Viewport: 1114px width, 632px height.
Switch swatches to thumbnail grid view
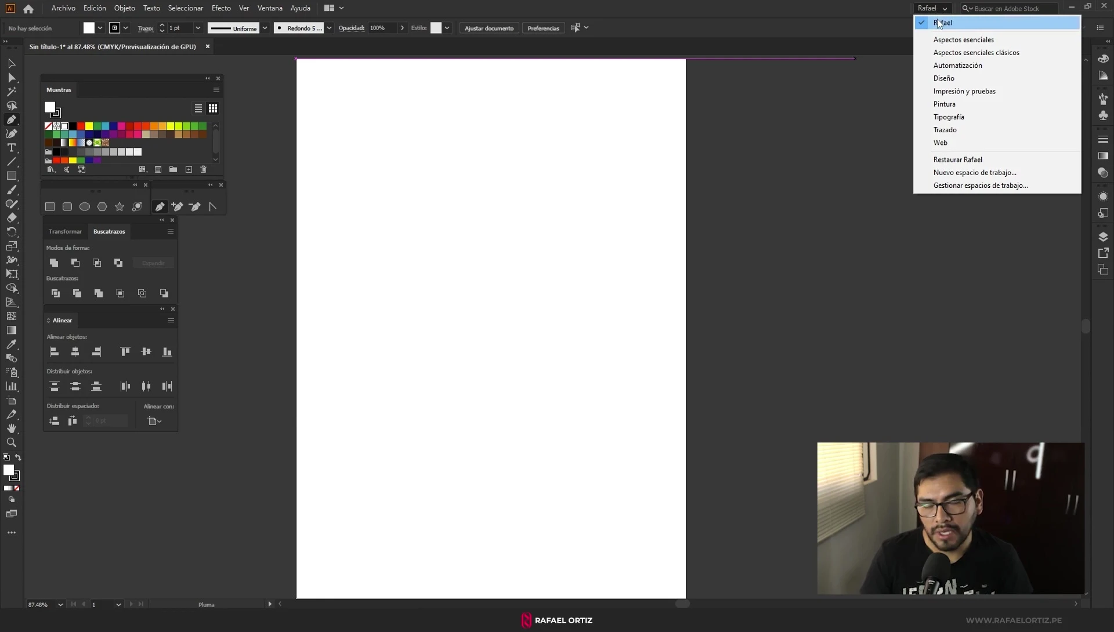coord(213,108)
